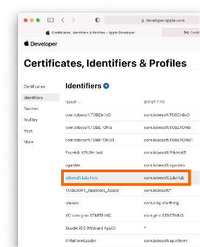Click the Apple Developer logo
The image size is (200, 247).
[41, 44]
